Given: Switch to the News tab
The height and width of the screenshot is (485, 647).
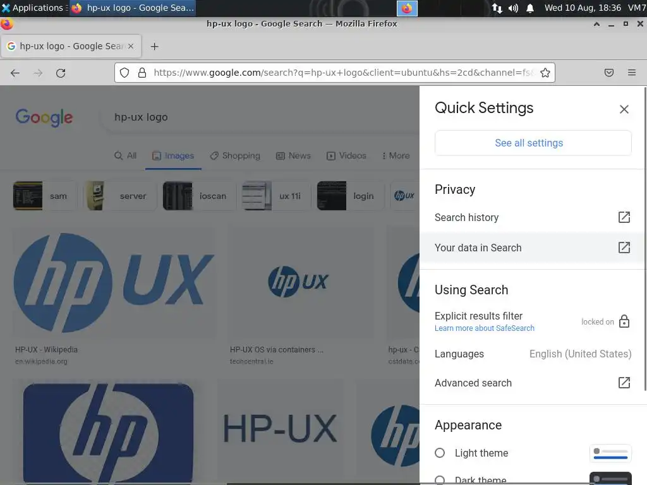Looking at the screenshot, I should (x=293, y=156).
